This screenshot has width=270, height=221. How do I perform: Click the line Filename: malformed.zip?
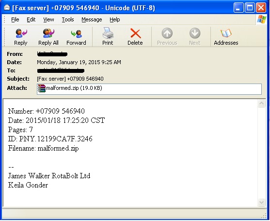point(44,148)
